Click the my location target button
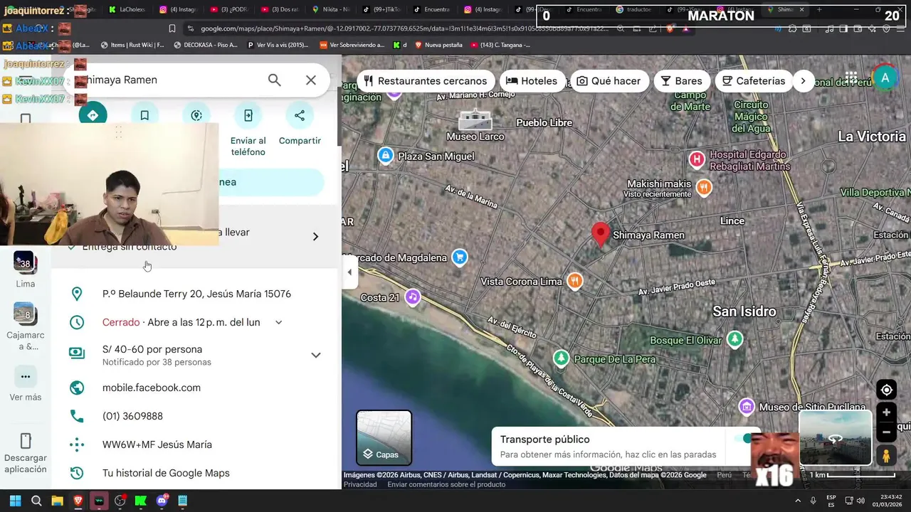 [x=886, y=390]
